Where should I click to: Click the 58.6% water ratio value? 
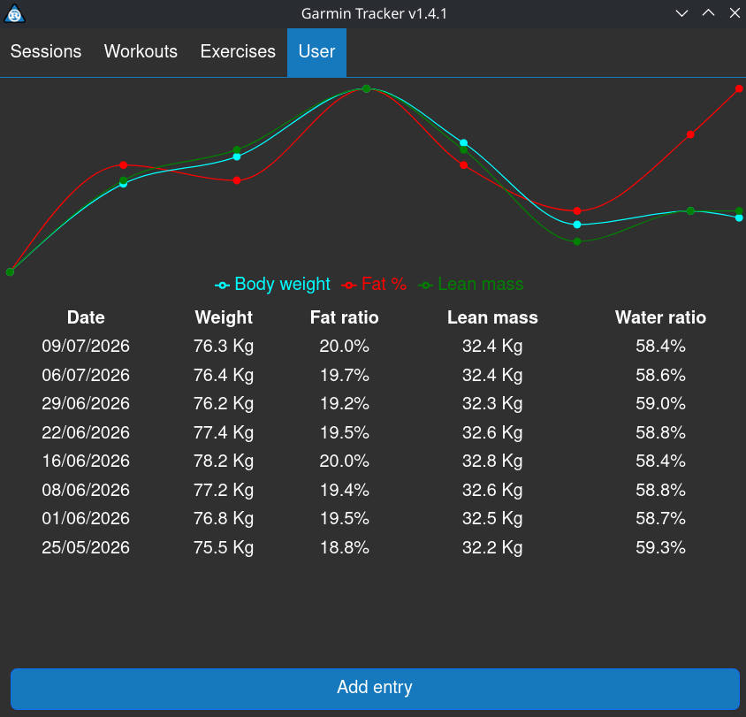click(660, 375)
